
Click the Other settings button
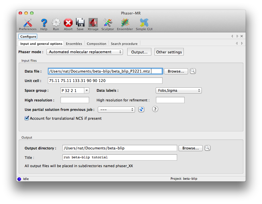(169, 52)
